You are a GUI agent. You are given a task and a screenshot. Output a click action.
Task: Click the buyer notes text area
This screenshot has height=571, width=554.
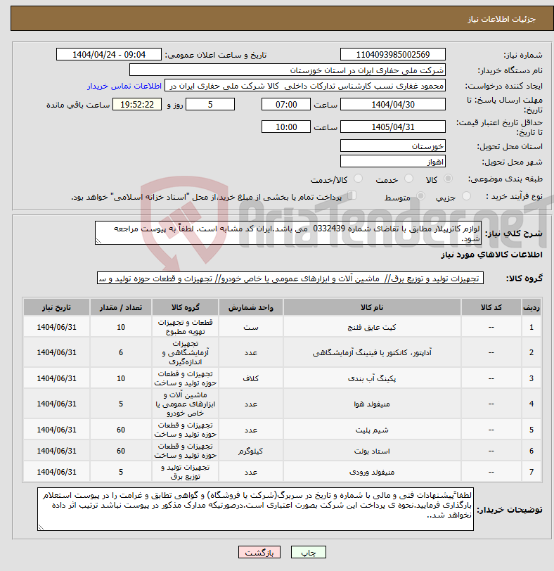click(255, 509)
